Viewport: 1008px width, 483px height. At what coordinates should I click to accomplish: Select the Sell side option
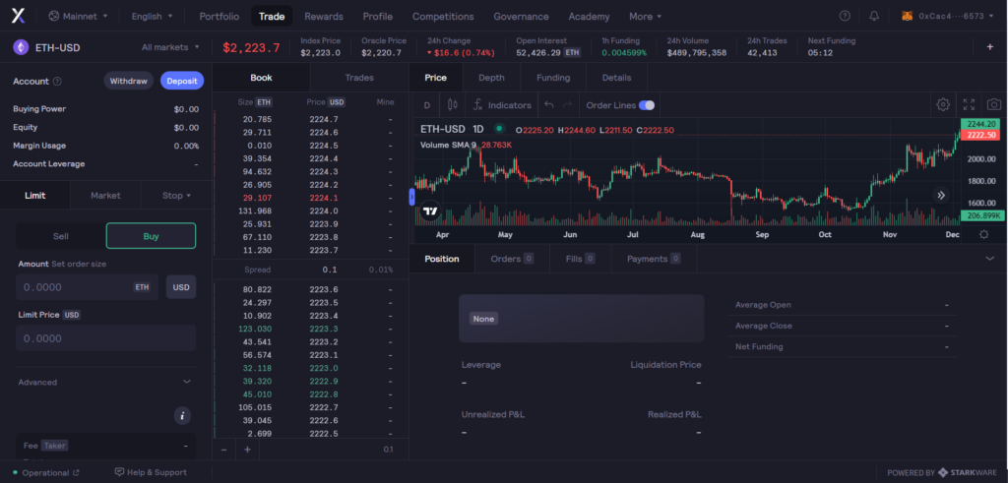point(60,236)
